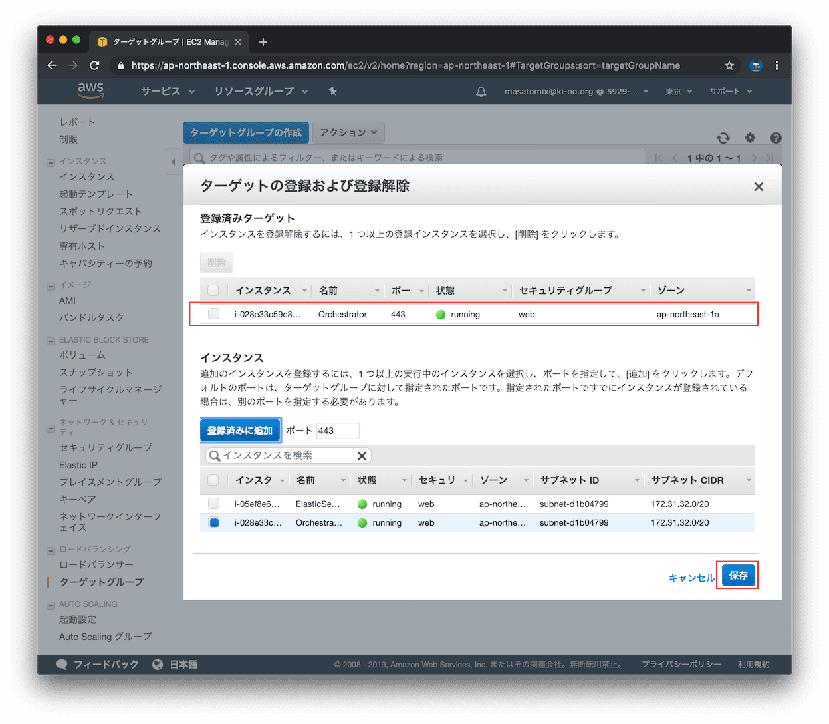Open ターゲットグループ in sidebar
The height and width of the screenshot is (724, 829).
(x=101, y=582)
